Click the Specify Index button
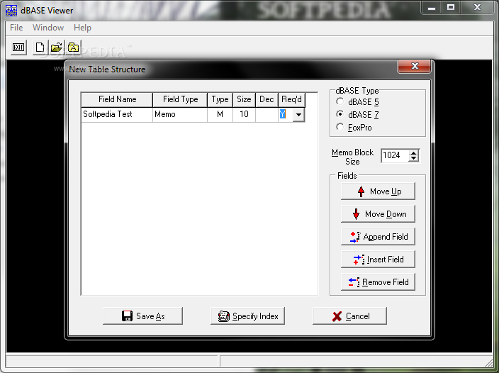The image size is (499, 373). (x=247, y=316)
